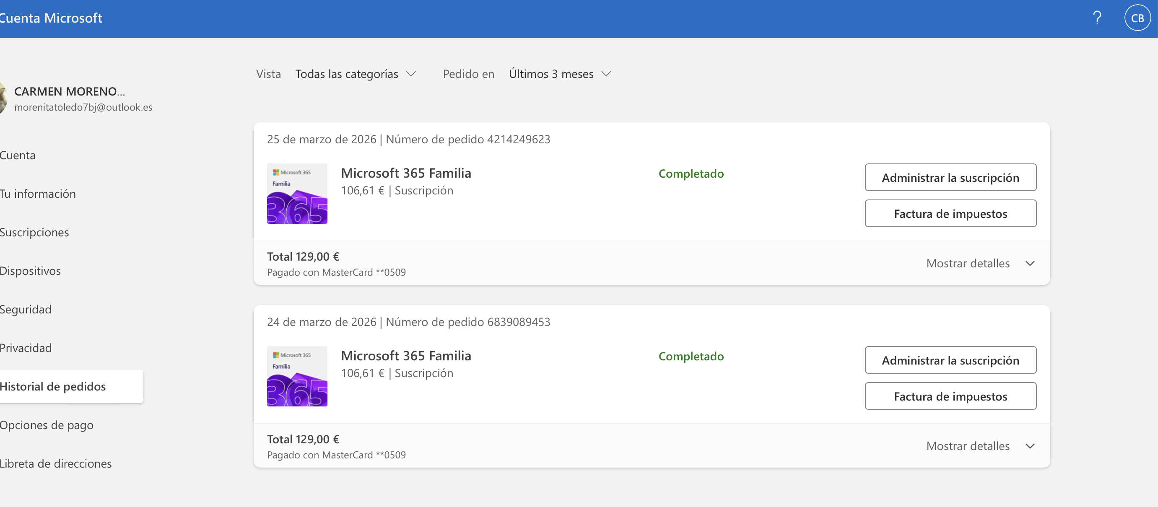
Task: Click Pagado con MasterCard **0509 in order 4214249623
Action: (336, 273)
